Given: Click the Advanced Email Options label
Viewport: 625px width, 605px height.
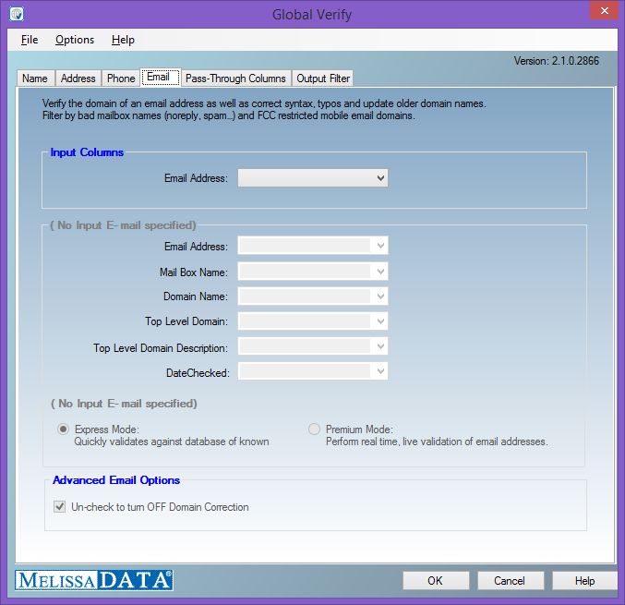Looking at the screenshot, I should [116, 480].
